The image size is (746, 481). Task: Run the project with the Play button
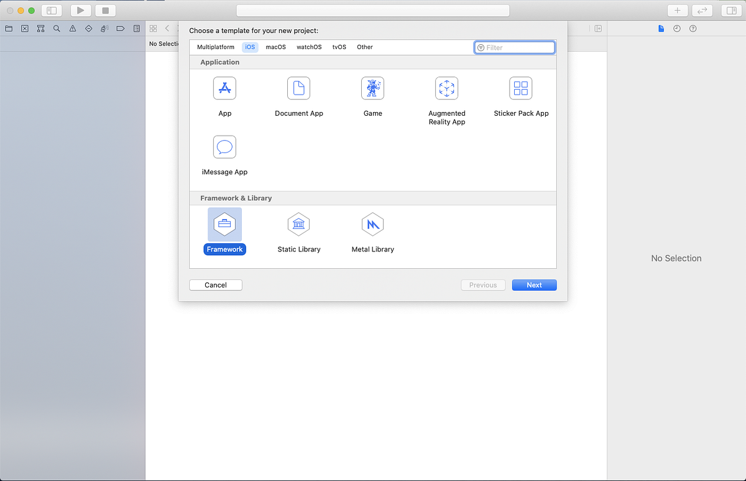tap(80, 10)
